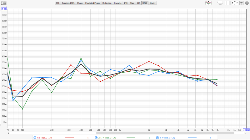This screenshot has width=250, height=140.
Task: Select the Phase tab
Action: [80, 3]
